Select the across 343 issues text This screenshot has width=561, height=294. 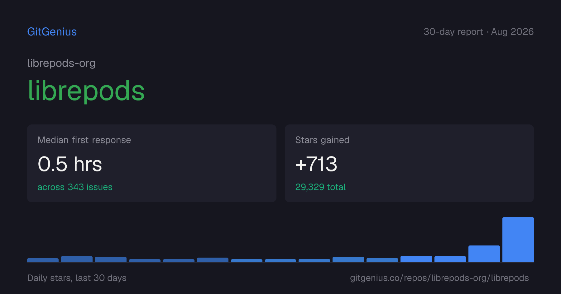point(75,187)
